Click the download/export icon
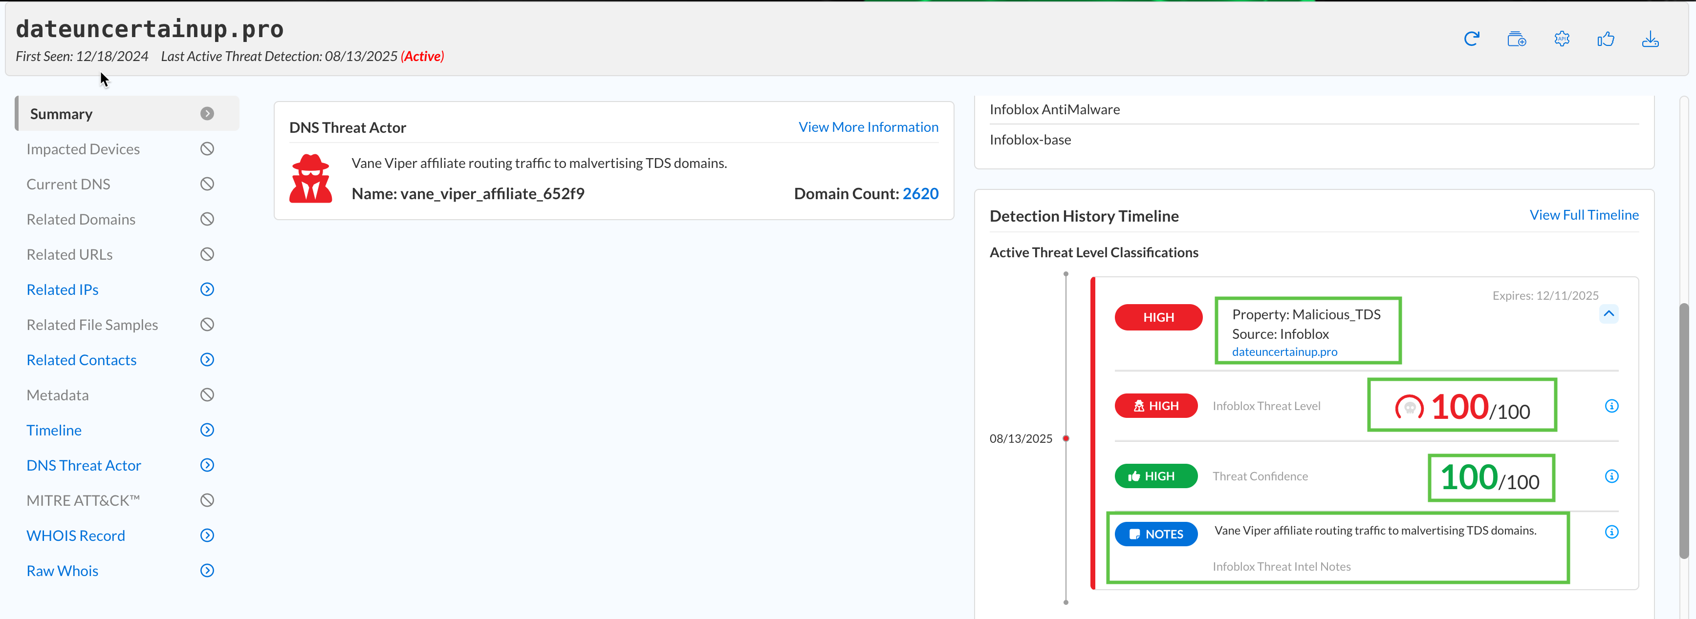The width and height of the screenshot is (1696, 619). (x=1650, y=39)
